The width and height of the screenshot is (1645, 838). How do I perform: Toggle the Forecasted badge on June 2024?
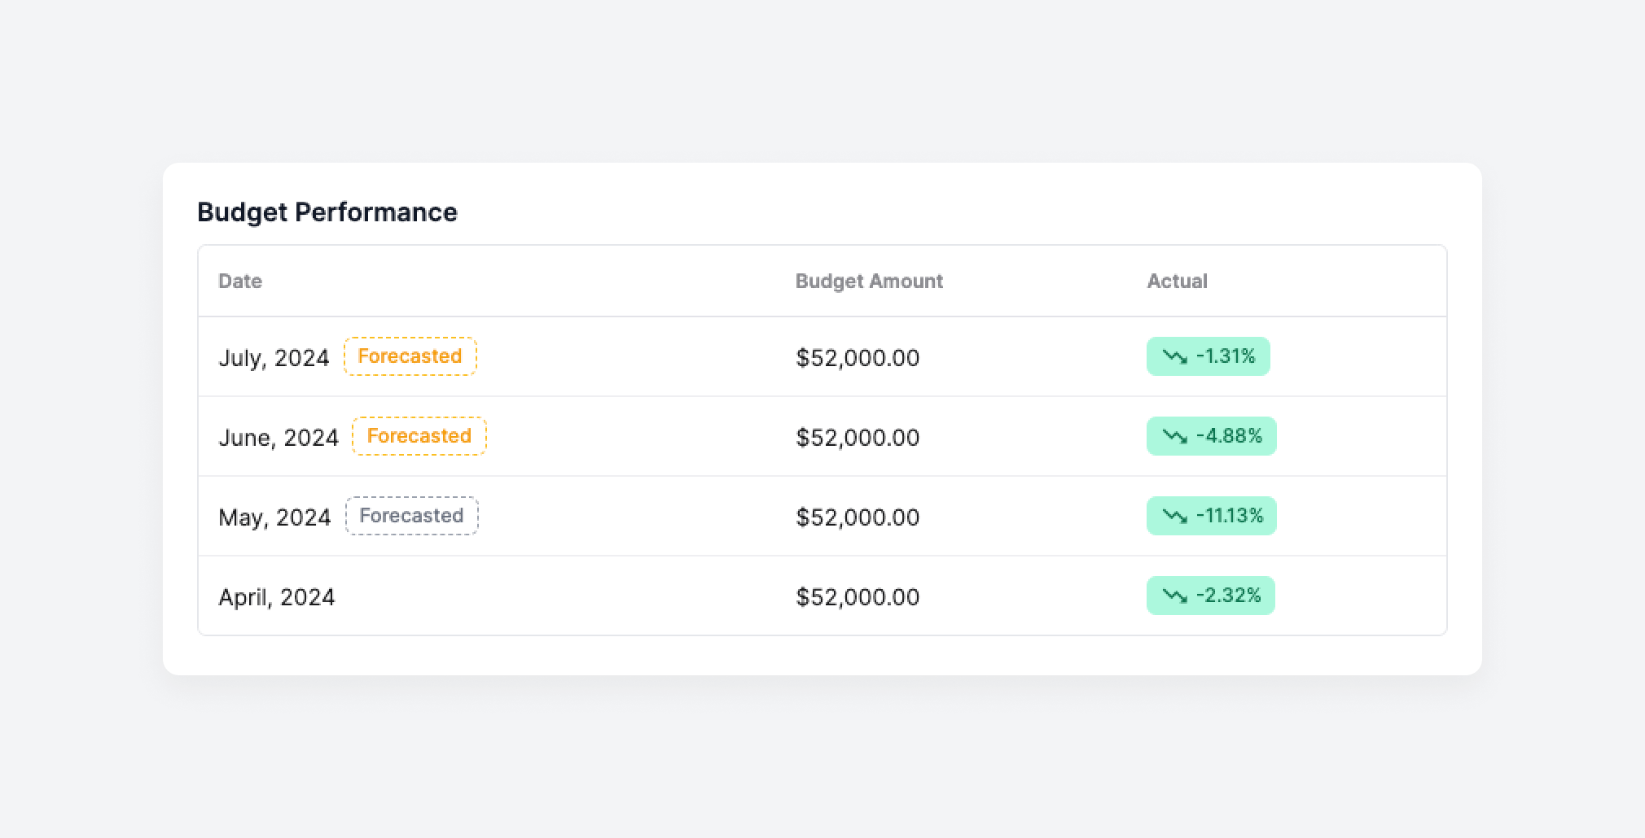[x=419, y=436]
